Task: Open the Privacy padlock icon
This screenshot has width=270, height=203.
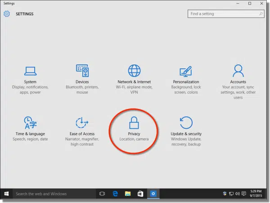Action: point(134,122)
